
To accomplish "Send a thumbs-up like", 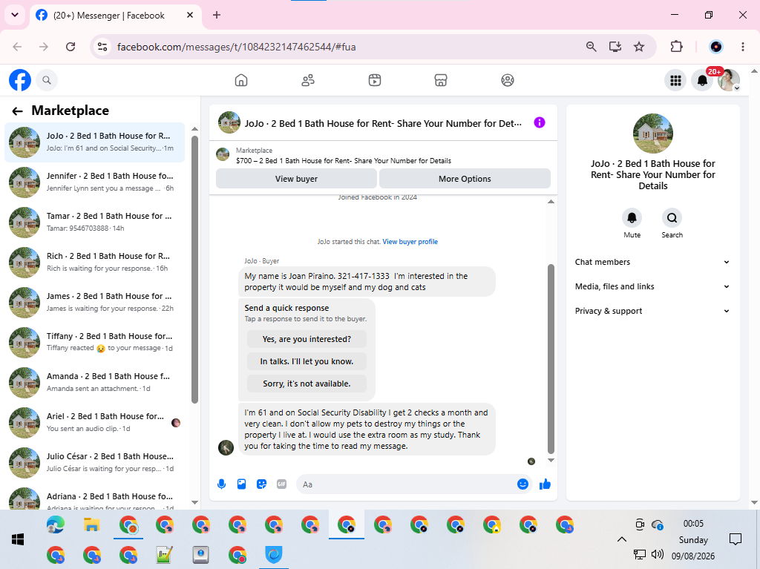I will click(x=545, y=484).
